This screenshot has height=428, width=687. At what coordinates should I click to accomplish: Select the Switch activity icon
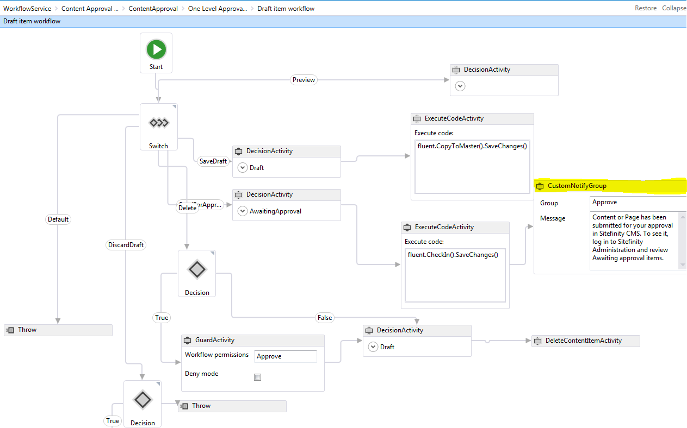pyautogui.click(x=159, y=123)
